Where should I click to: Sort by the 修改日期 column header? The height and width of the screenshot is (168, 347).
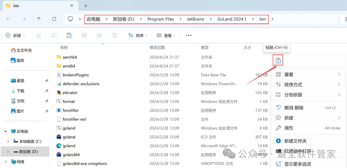157,47
